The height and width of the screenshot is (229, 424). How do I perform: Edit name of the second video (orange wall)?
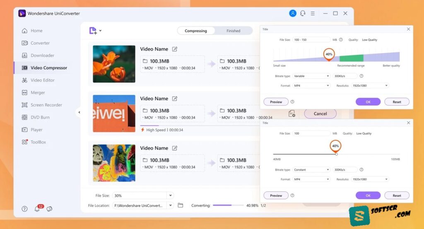click(175, 99)
